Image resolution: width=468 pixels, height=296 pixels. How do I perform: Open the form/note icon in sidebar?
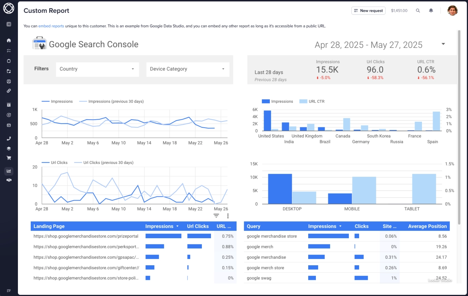(9, 81)
